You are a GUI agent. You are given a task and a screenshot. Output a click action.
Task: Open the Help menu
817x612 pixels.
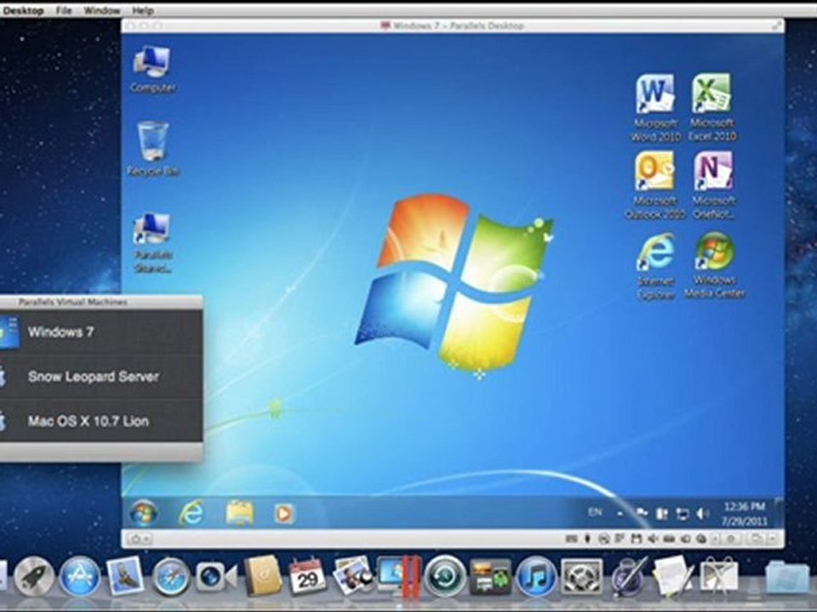[142, 10]
